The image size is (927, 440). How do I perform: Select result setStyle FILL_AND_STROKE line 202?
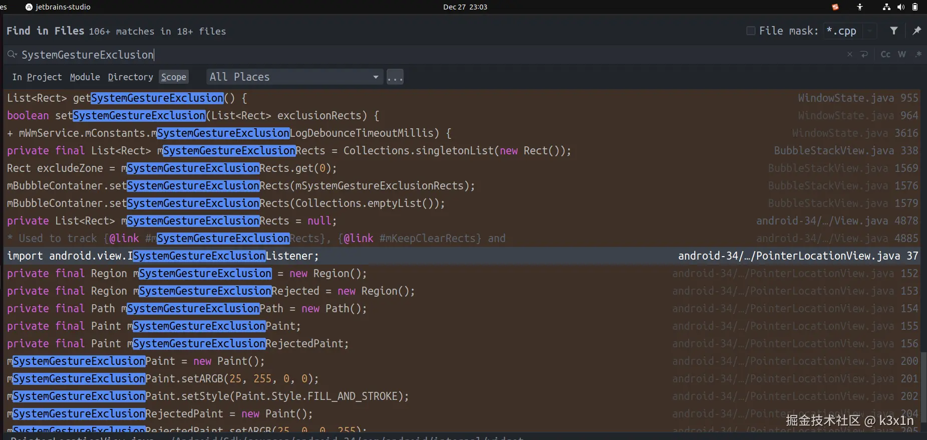click(463, 396)
